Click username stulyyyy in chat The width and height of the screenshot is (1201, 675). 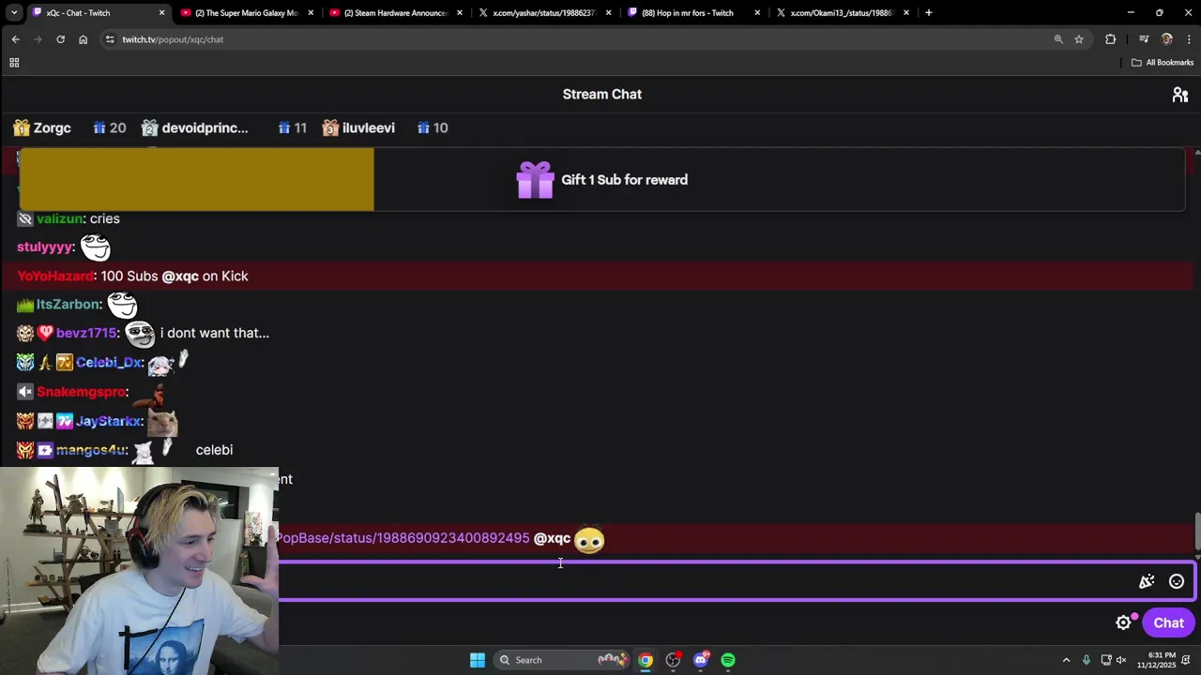pos(44,247)
